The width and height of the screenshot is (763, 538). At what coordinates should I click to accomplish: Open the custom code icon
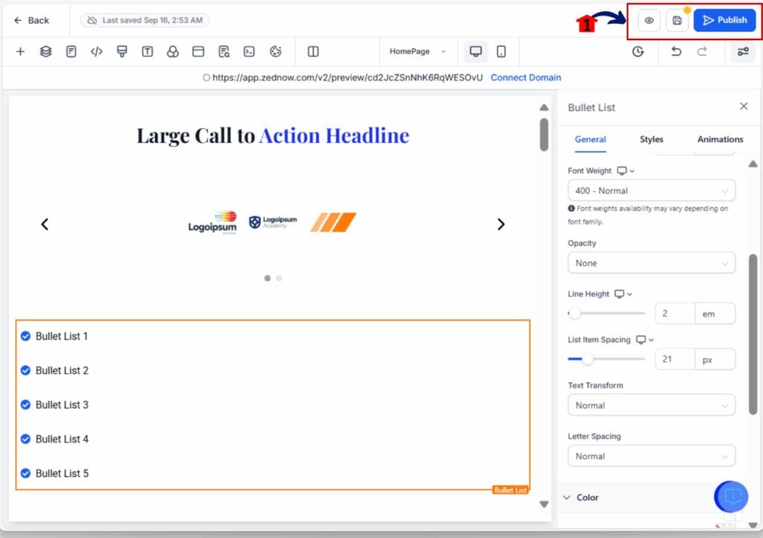point(96,51)
